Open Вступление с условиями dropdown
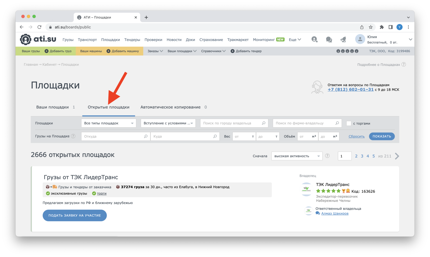Viewport: 430px width, 257px height. (168, 123)
